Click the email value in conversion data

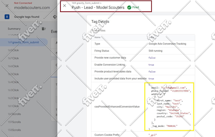(x=174, y=88)
